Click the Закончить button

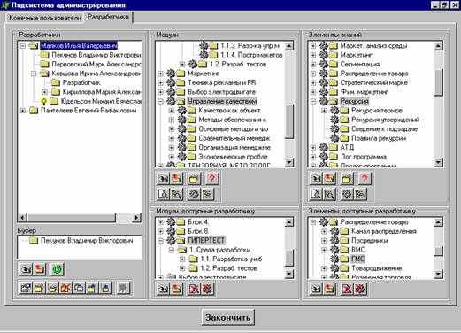point(228,317)
